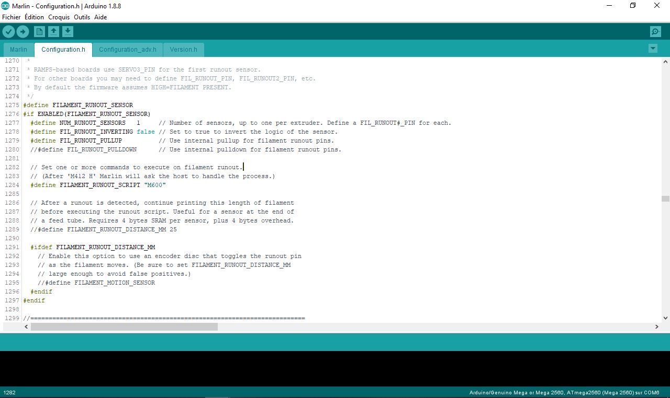Click the horizontal scrollbar left arrow
Image resolution: width=670 pixels, height=398 pixels.
(x=26, y=326)
